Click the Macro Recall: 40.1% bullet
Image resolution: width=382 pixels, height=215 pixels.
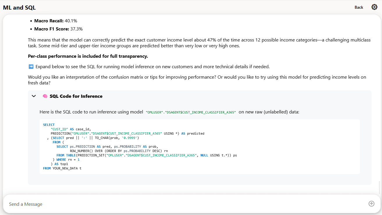[x=56, y=21]
